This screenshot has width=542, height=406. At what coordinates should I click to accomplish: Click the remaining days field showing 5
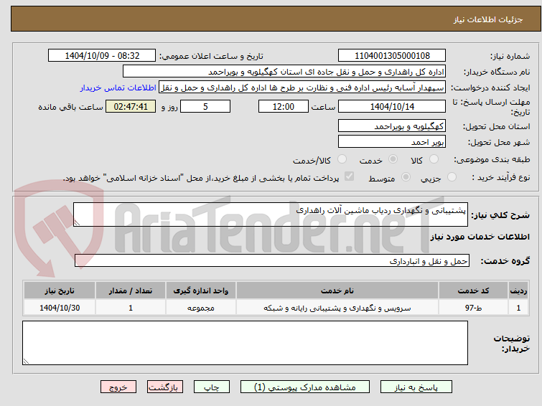tap(205, 106)
